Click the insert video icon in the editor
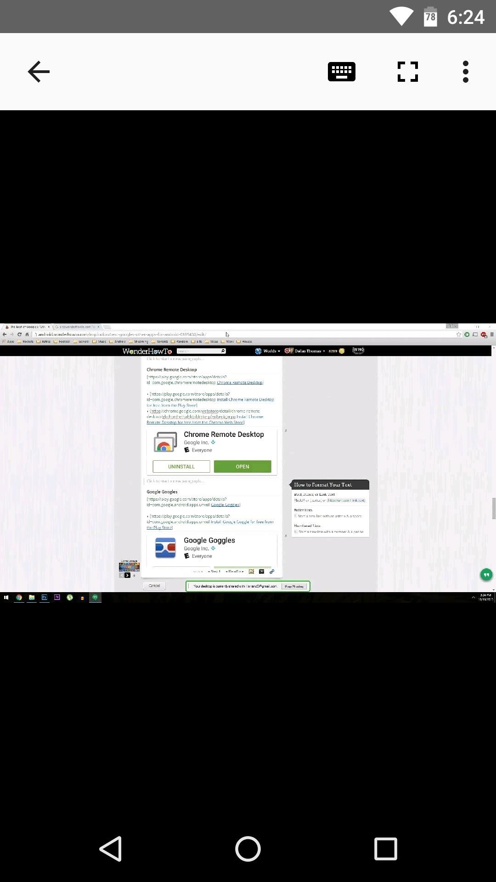Viewport: 496px width, 882px height. coord(261,571)
